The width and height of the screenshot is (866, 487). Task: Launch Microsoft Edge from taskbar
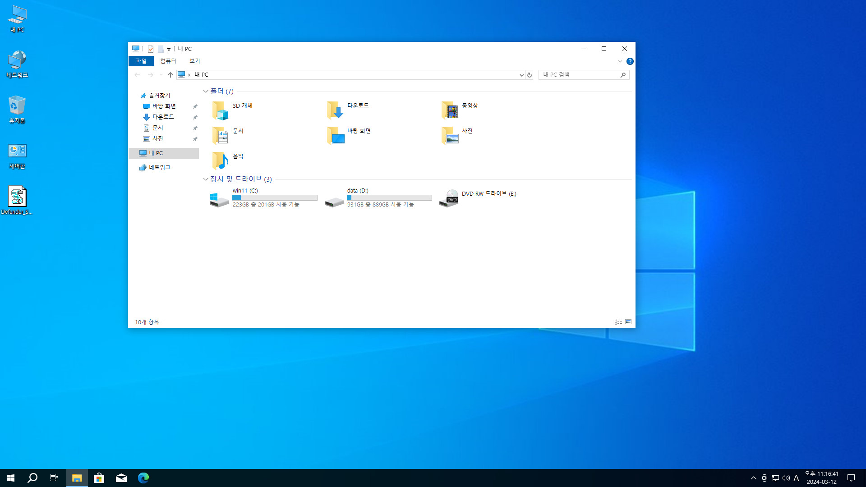(x=143, y=478)
